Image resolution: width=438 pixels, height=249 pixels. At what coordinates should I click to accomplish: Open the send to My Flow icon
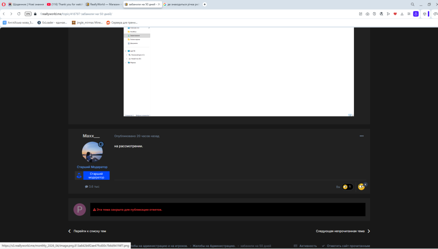(x=388, y=14)
